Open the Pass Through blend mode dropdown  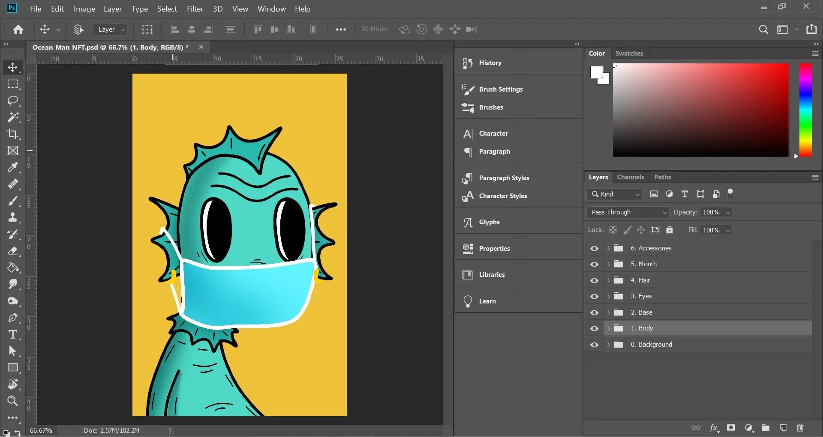tap(628, 212)
